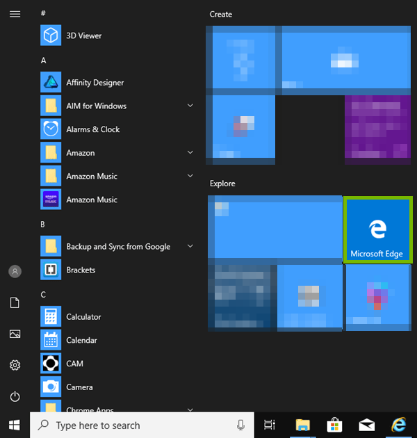Launch Affinity Designer from the app list
The width and height of the screenshot is (417, 438).
pyautogui.click(x=51, y=82)
